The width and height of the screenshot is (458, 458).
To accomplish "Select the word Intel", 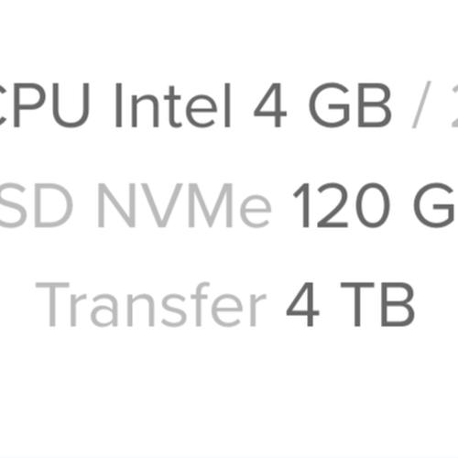I will (x=173, y=105).
